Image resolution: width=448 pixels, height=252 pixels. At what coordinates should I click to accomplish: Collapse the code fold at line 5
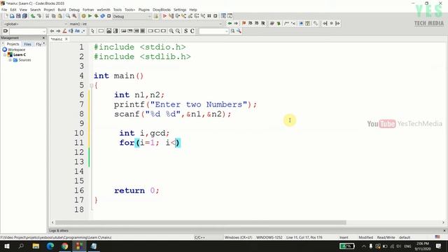[x=91, y=85]
